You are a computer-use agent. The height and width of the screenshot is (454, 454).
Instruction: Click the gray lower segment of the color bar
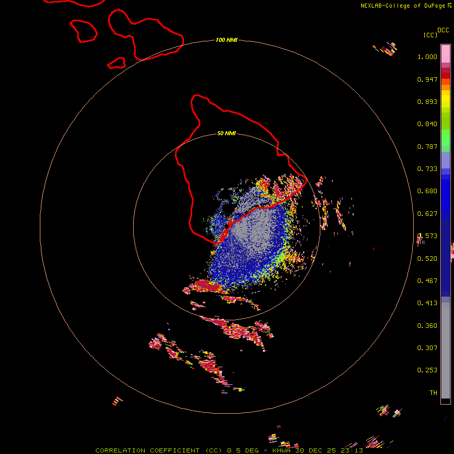coord(445,351)
